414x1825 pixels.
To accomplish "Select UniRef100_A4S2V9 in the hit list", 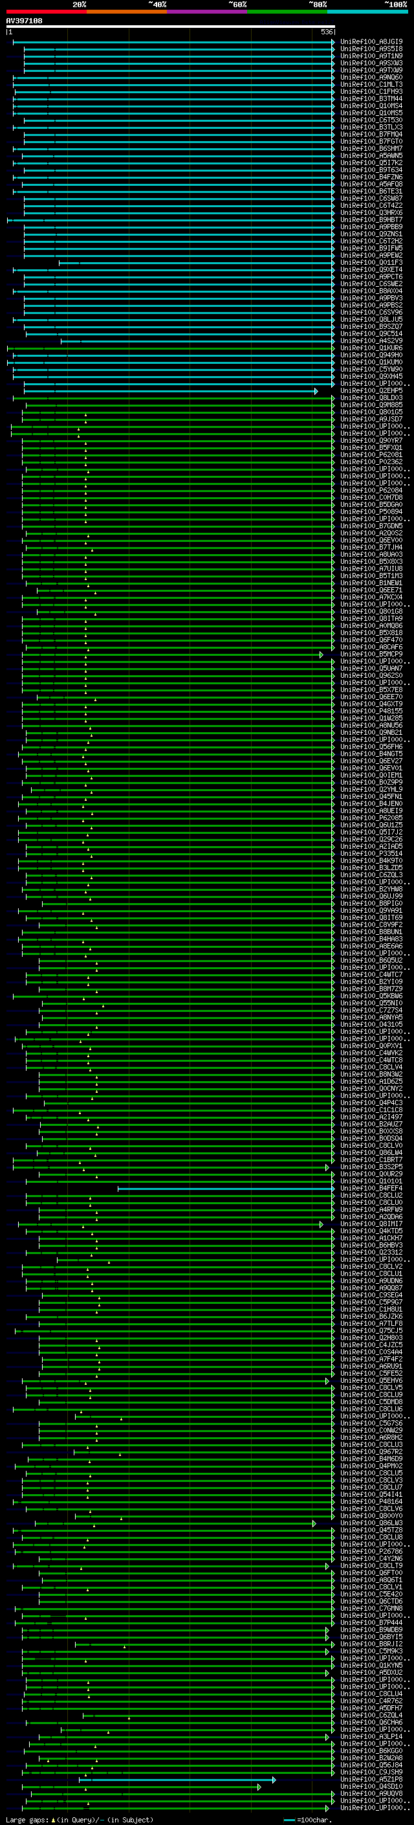I will click(x=371, y=341).
